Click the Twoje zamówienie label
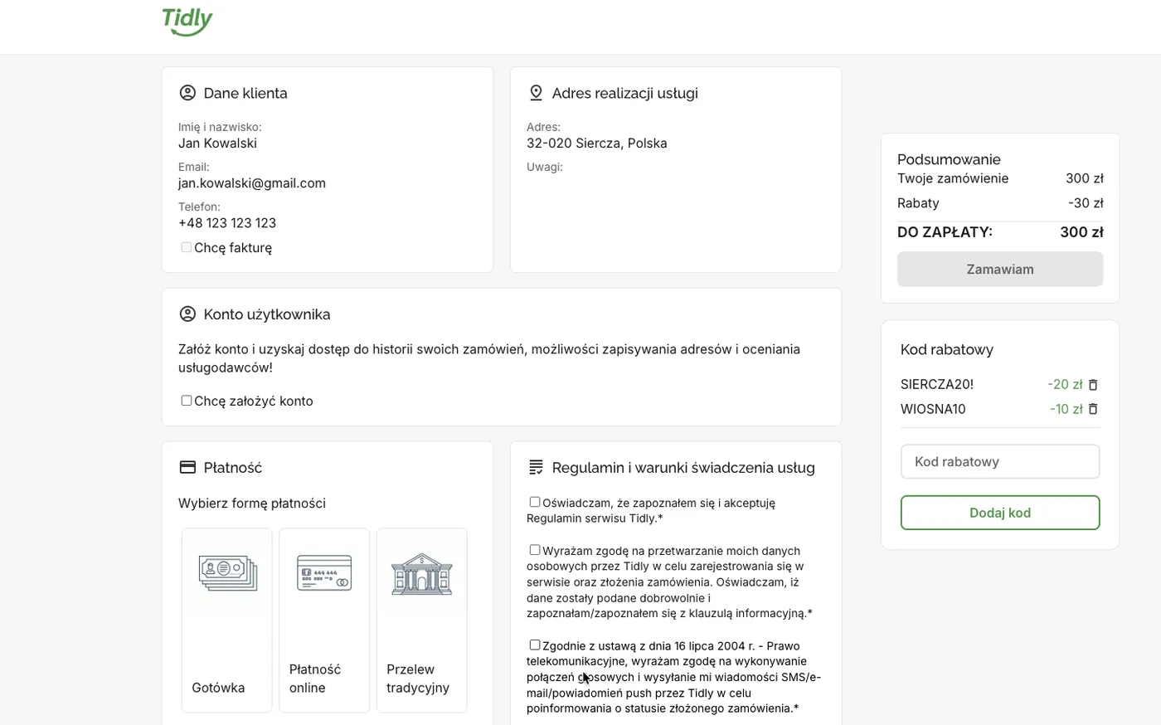 tap(953, 178)
